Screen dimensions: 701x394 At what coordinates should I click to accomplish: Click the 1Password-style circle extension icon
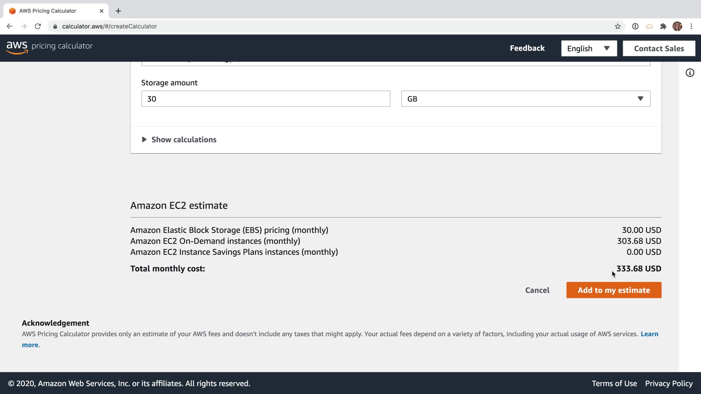click(x=635, y=26)
